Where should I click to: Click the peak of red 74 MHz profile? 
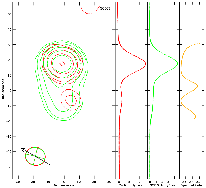pyautogui.click(x=145, y=64)
